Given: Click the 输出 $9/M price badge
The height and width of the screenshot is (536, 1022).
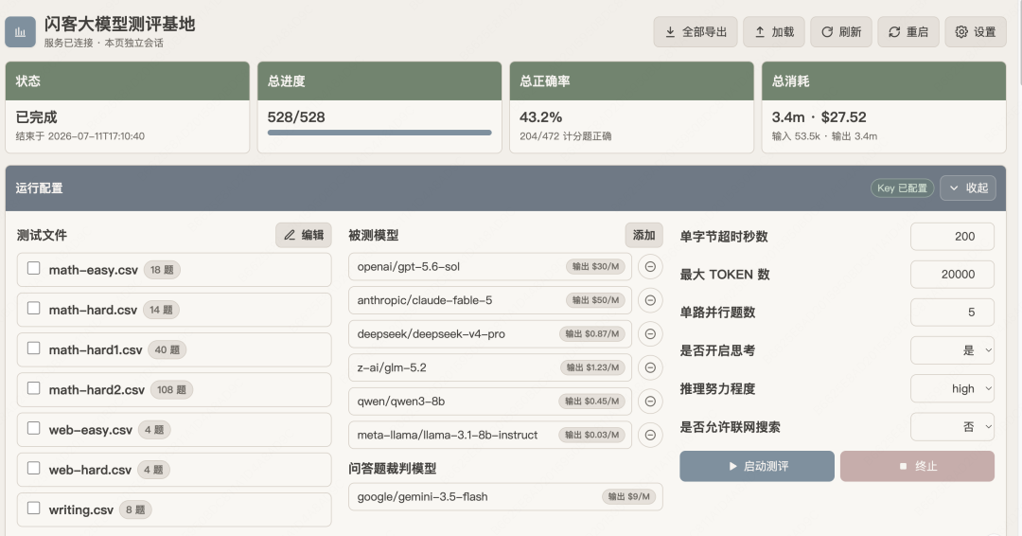Looking at the screenshot, I should [629, 496].
